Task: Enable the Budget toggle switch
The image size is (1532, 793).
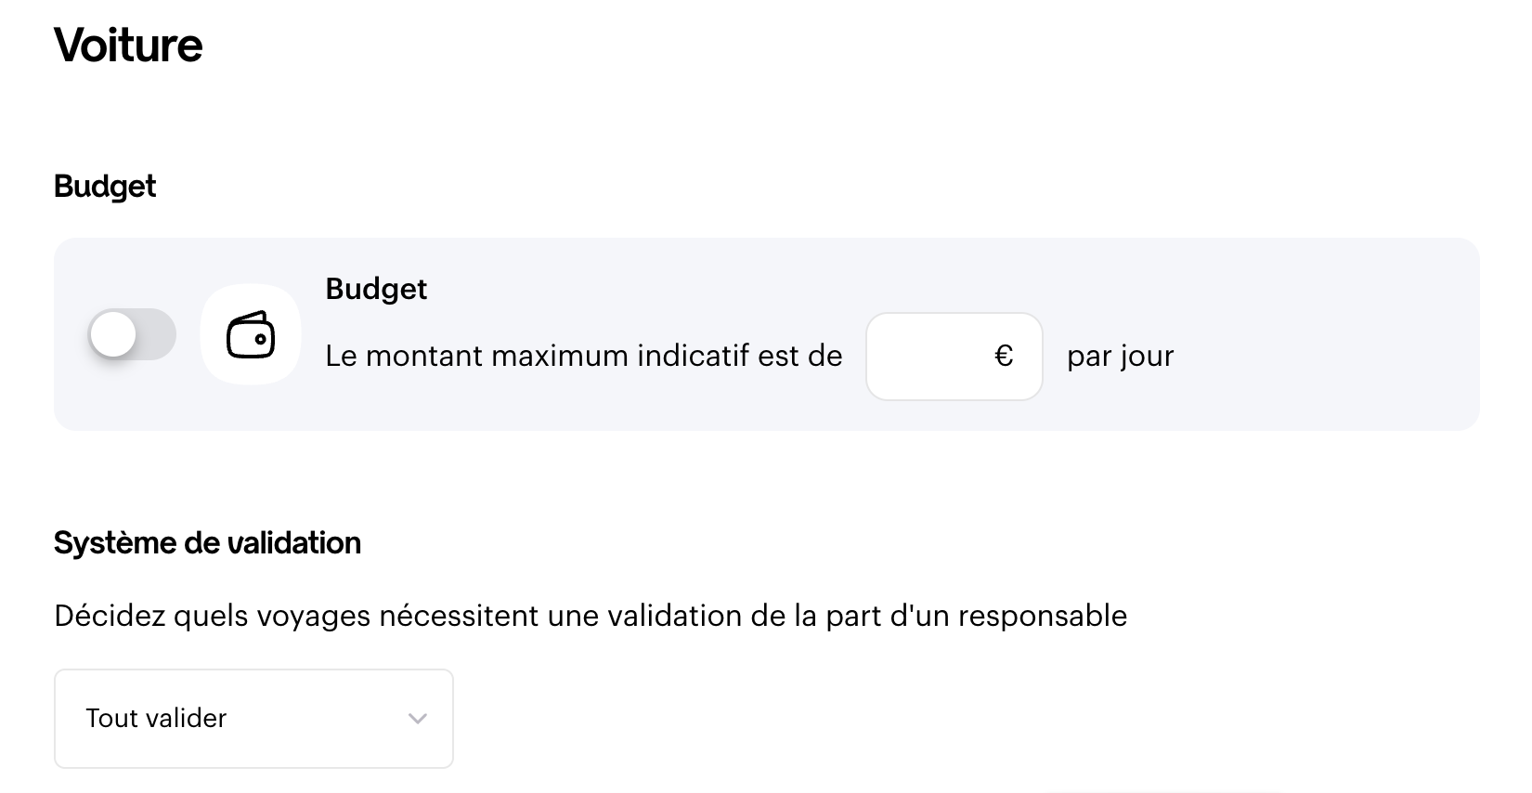Action: [132, 334]
